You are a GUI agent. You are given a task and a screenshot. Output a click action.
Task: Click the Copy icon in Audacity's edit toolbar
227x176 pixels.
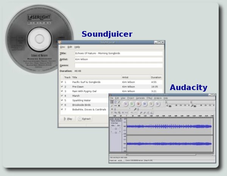[115, 113]
